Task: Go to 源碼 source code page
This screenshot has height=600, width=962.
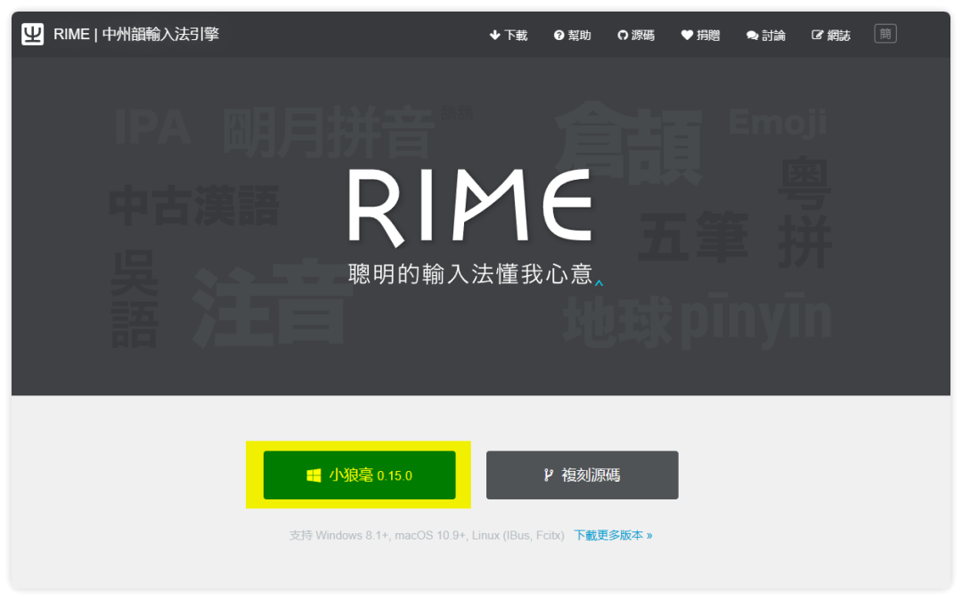Action: [636, 36]
